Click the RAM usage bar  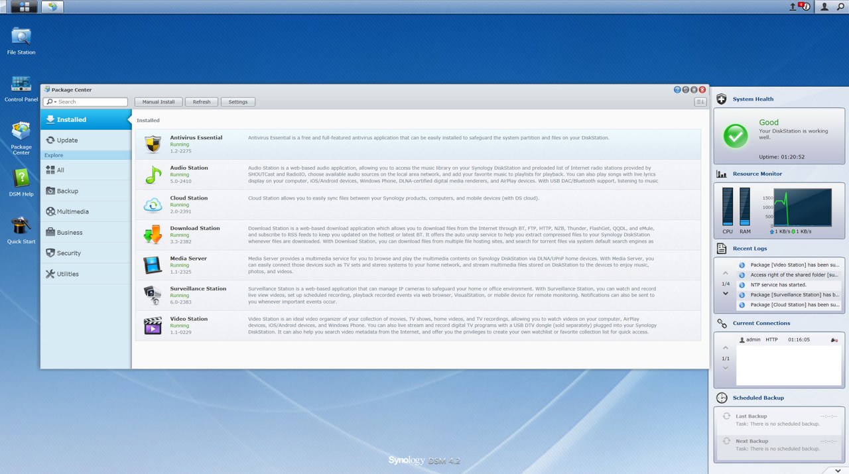(x=745, y=207)
